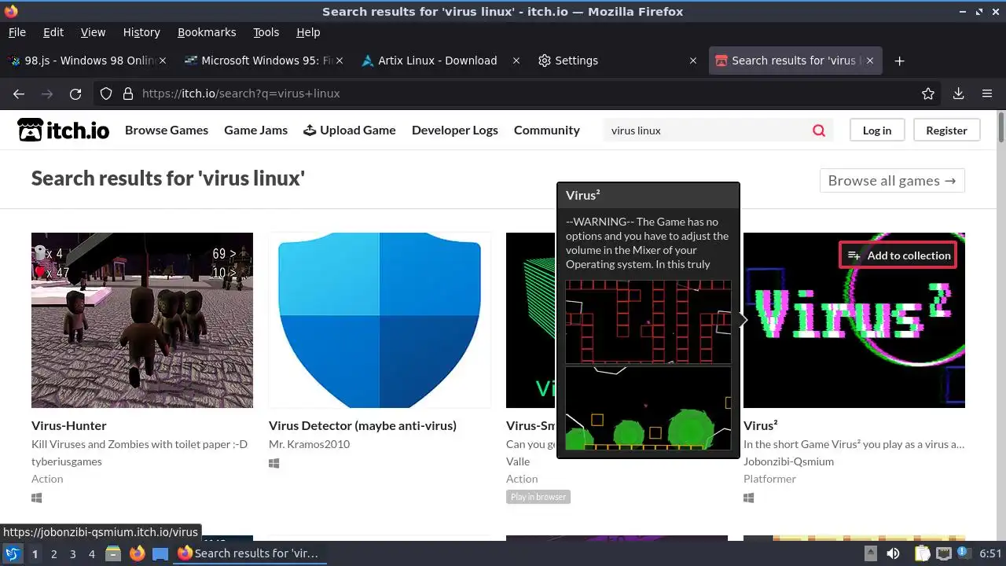This screenshot has height=566, width=1006.
Task: Open the Edit menu
Action: (x=53, y=32)
